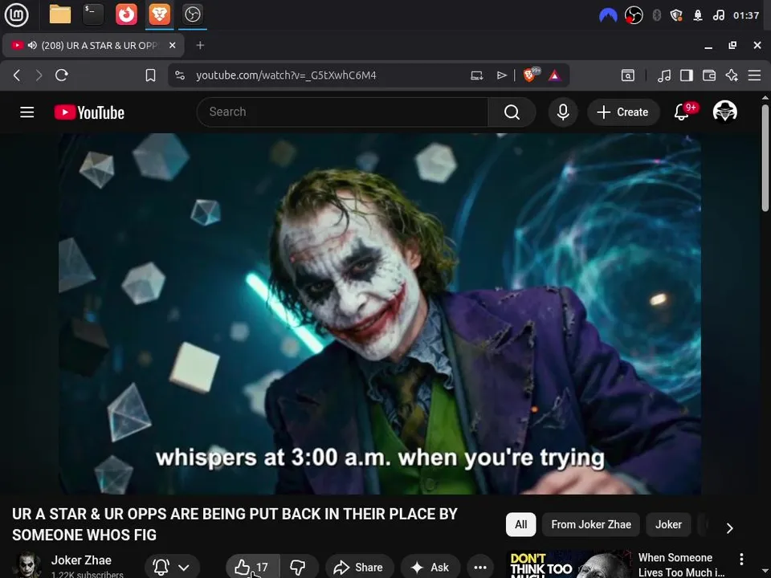The image size is (771, 578).
Task: Open options for When Someone Lives video
Action: [741, 559]
